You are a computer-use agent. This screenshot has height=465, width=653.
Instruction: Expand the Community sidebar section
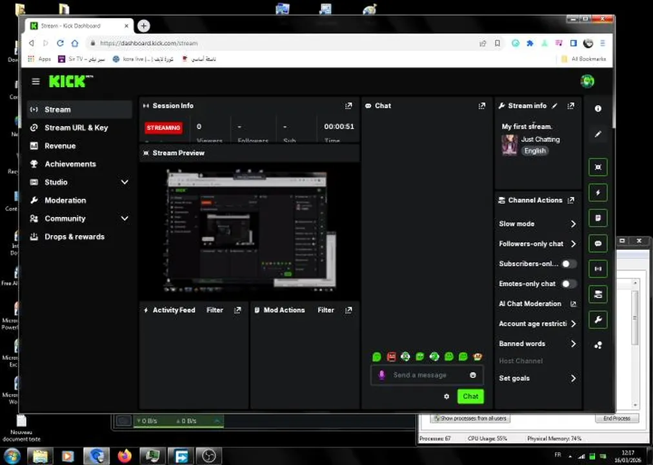point(125,218)
